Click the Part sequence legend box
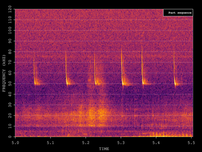Viewport: 202px width, 152px height. coord(178,13)
